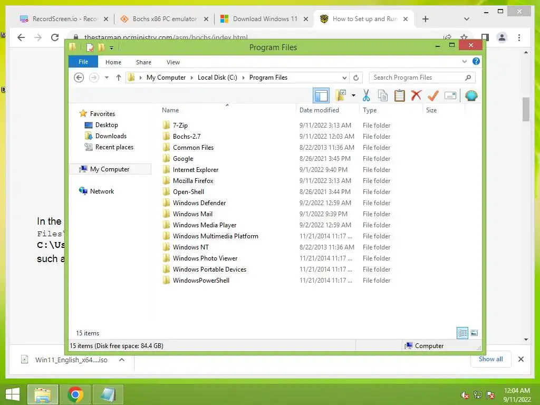Expand the ribbon with the chevron
This screenshot has height=405, width=540.
coord(464,62)
